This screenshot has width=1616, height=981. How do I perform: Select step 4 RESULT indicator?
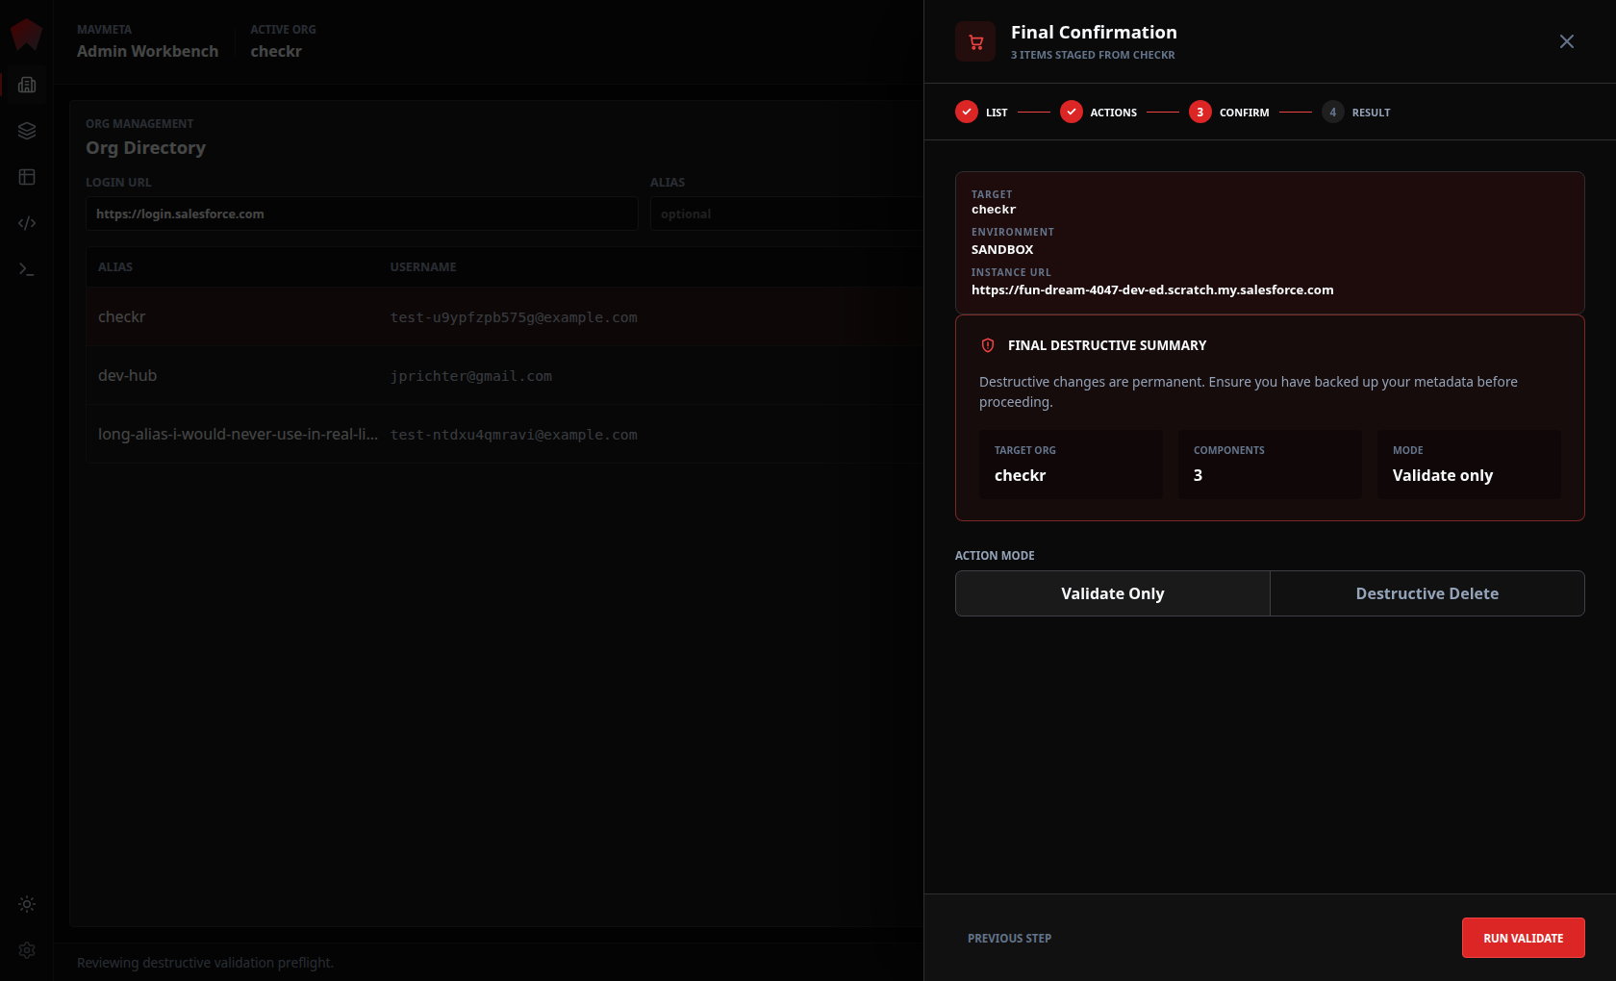(x=1332, y=112)
